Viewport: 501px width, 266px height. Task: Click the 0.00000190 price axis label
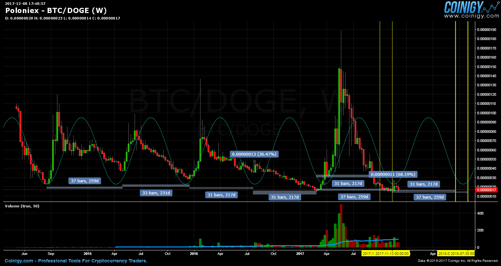coord(486,30)
